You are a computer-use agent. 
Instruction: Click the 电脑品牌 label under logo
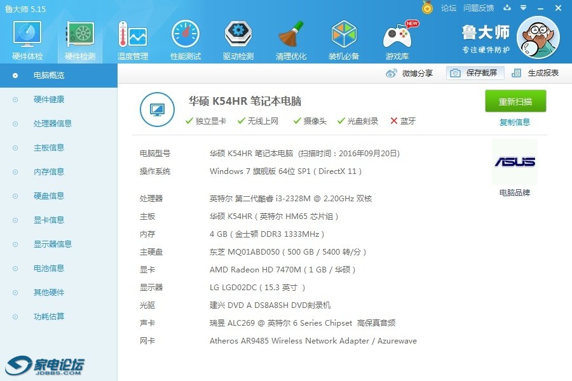(515, 193)
